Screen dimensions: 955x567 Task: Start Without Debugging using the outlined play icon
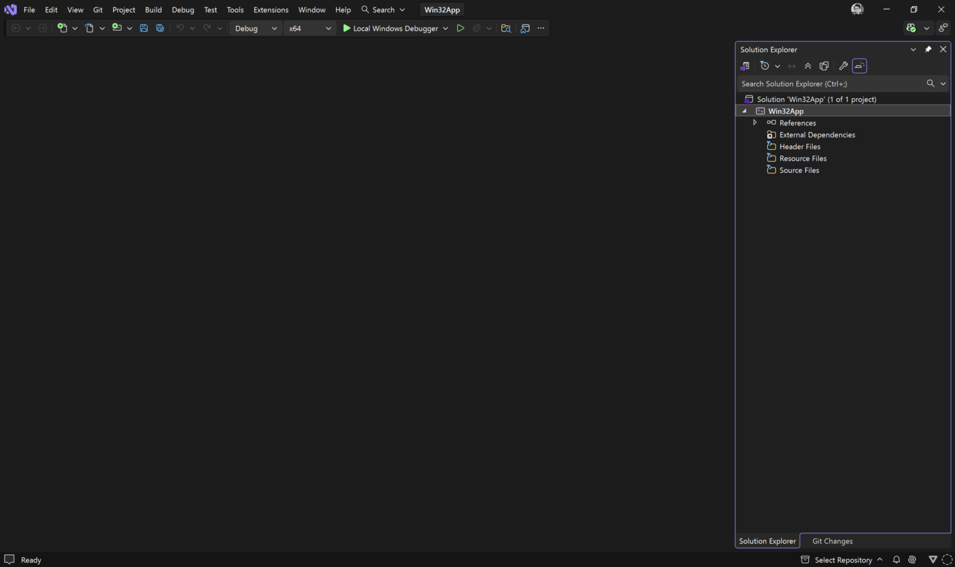pyautogui.click(x=460, y=28)
